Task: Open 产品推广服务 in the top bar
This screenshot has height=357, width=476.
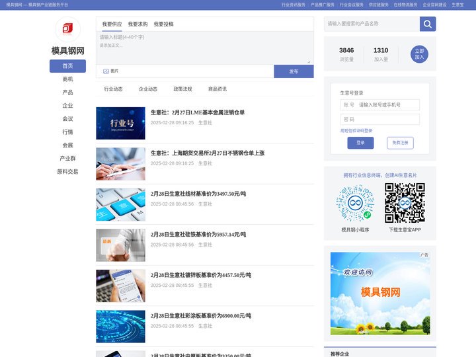Action: tap(323, 5)
